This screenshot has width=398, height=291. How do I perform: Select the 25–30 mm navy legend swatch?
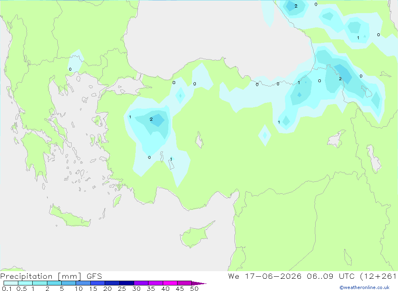point(127,283)
